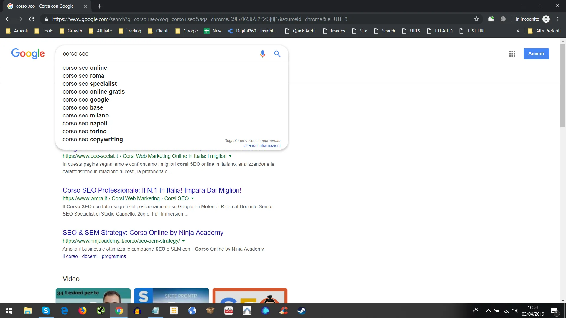Select suggestion corso seo milano
566x318 pixels.
point(172,115)
